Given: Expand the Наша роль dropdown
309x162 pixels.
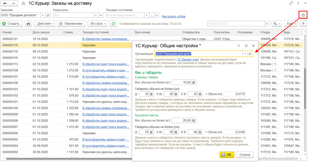Looking at the screenshot, I should (96, 15).
